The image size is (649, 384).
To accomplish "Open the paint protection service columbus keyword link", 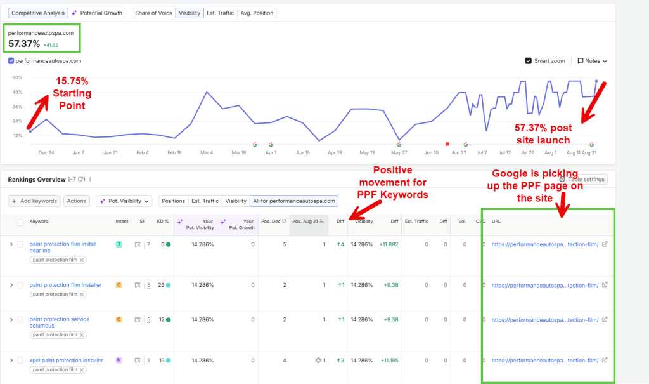I will 59,322.
